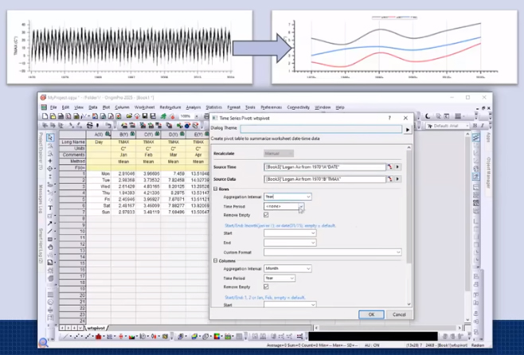Image resolution: width=524 pixels, height=355 pixels.
Task: Open the Statistics menu
Action: click(x=214, y=107)
